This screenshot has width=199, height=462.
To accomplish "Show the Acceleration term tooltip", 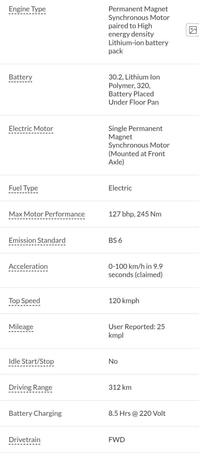I will pyautogui.click(x=28, y=266).
